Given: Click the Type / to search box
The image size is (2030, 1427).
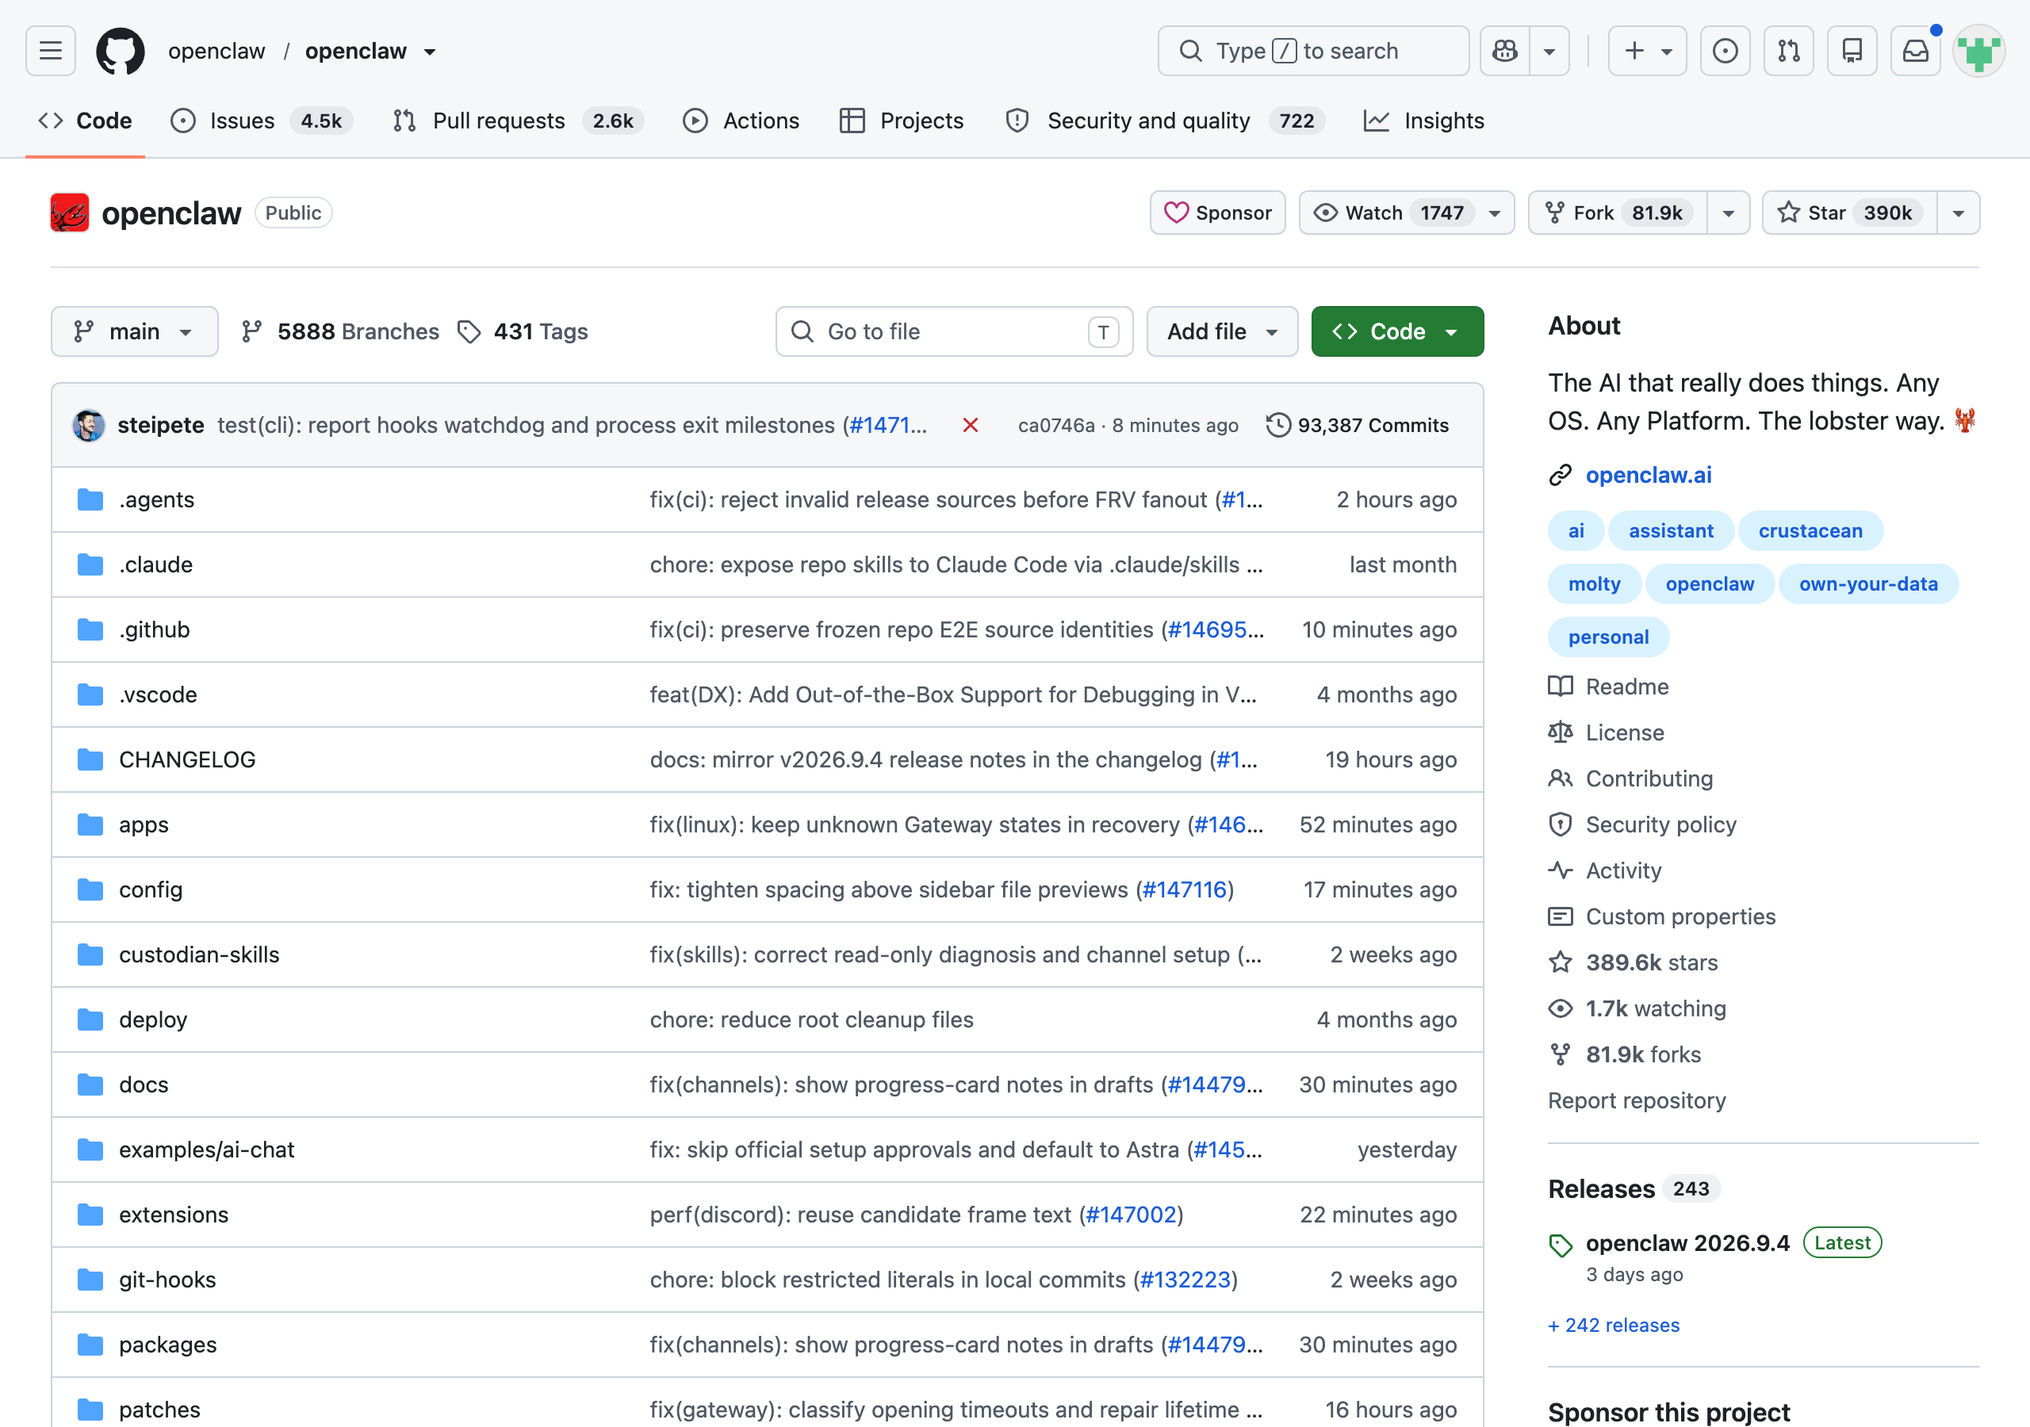Looking at the screenshot, I should 1313,51.
